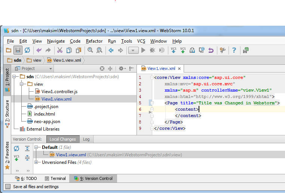Click the Revert changes icon in toolbar
This screenshot has width=285, height=193.
tap(211, 50)
